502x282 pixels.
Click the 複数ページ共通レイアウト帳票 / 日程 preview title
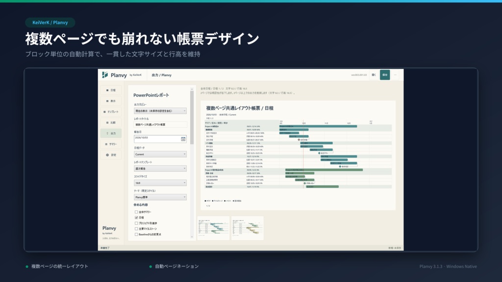[240, 108]
